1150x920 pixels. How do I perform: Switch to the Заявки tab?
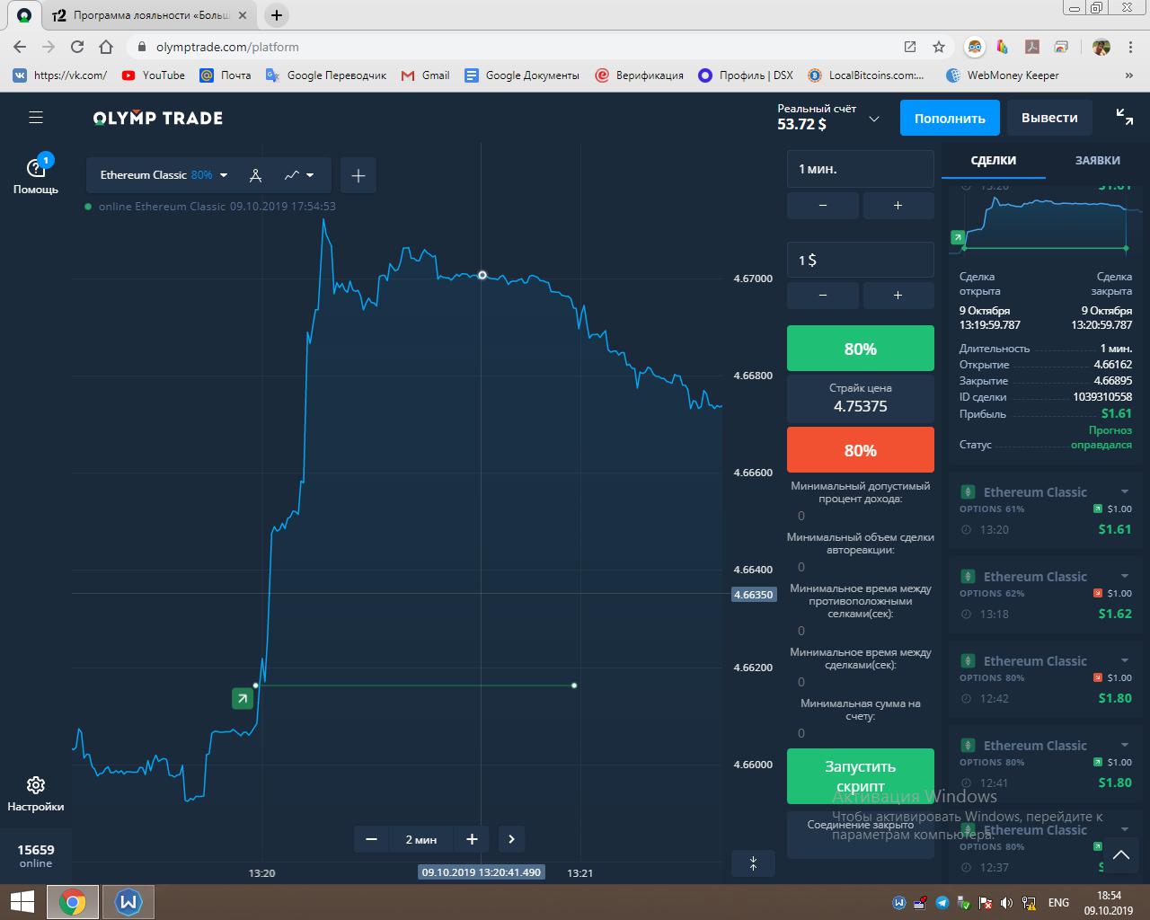pyautogui.click(x=1097, y=160)
